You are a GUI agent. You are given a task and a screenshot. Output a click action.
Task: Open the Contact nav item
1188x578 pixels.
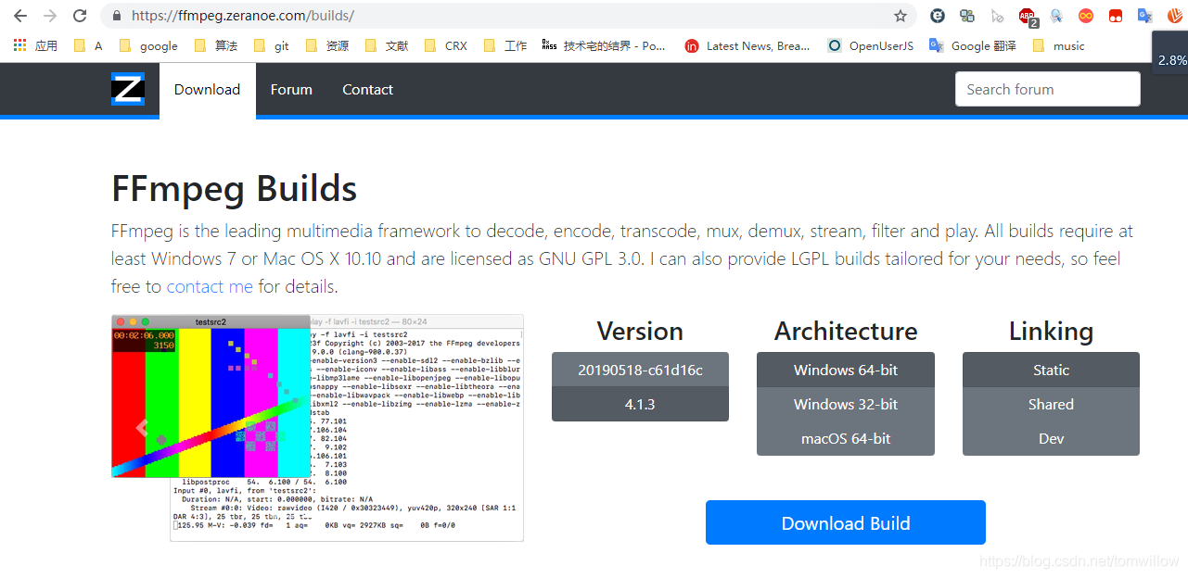pos(367,90)
